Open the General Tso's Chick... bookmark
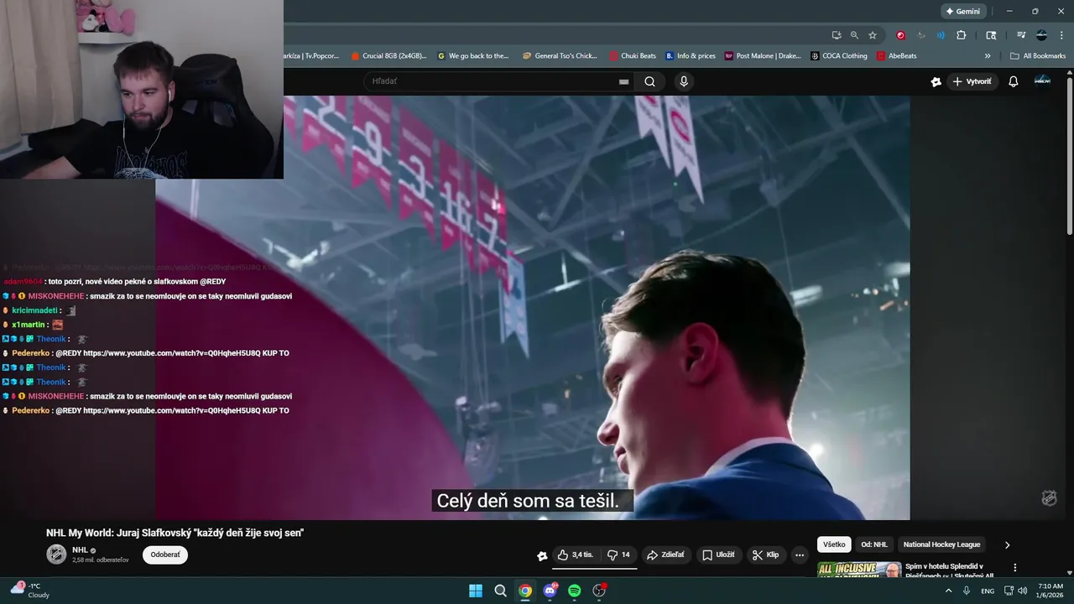Image resolution: width=1074 pixels, height=604 pixels. click(x=560, y=56)
